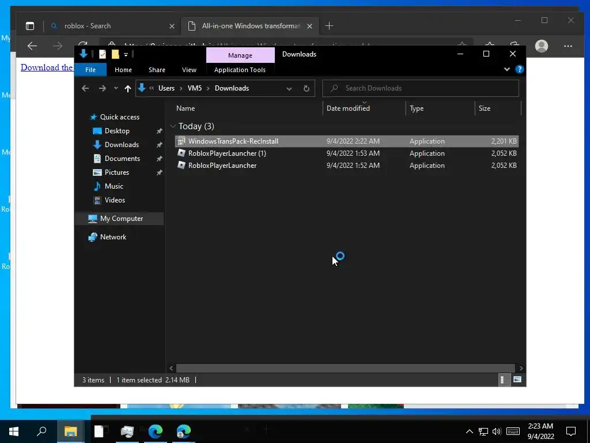Click File Explorer in the taskbar
Image resolution: width=590 pixels, height=443 pixels.
(x=70, y=431)
